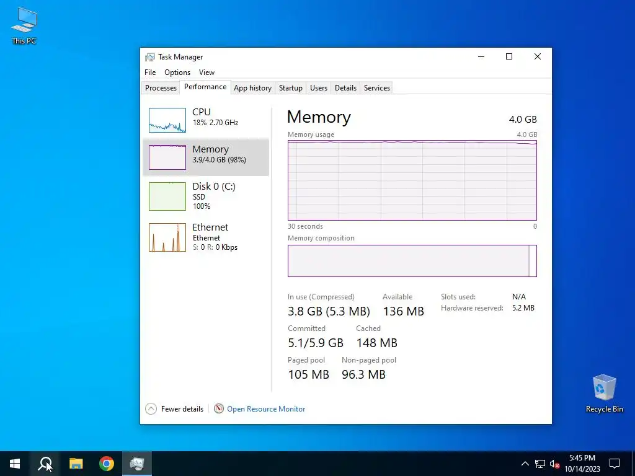Switch to the Users tab
Image resolution: width=635 pixels, height=476 pixels.
point(318,88)
